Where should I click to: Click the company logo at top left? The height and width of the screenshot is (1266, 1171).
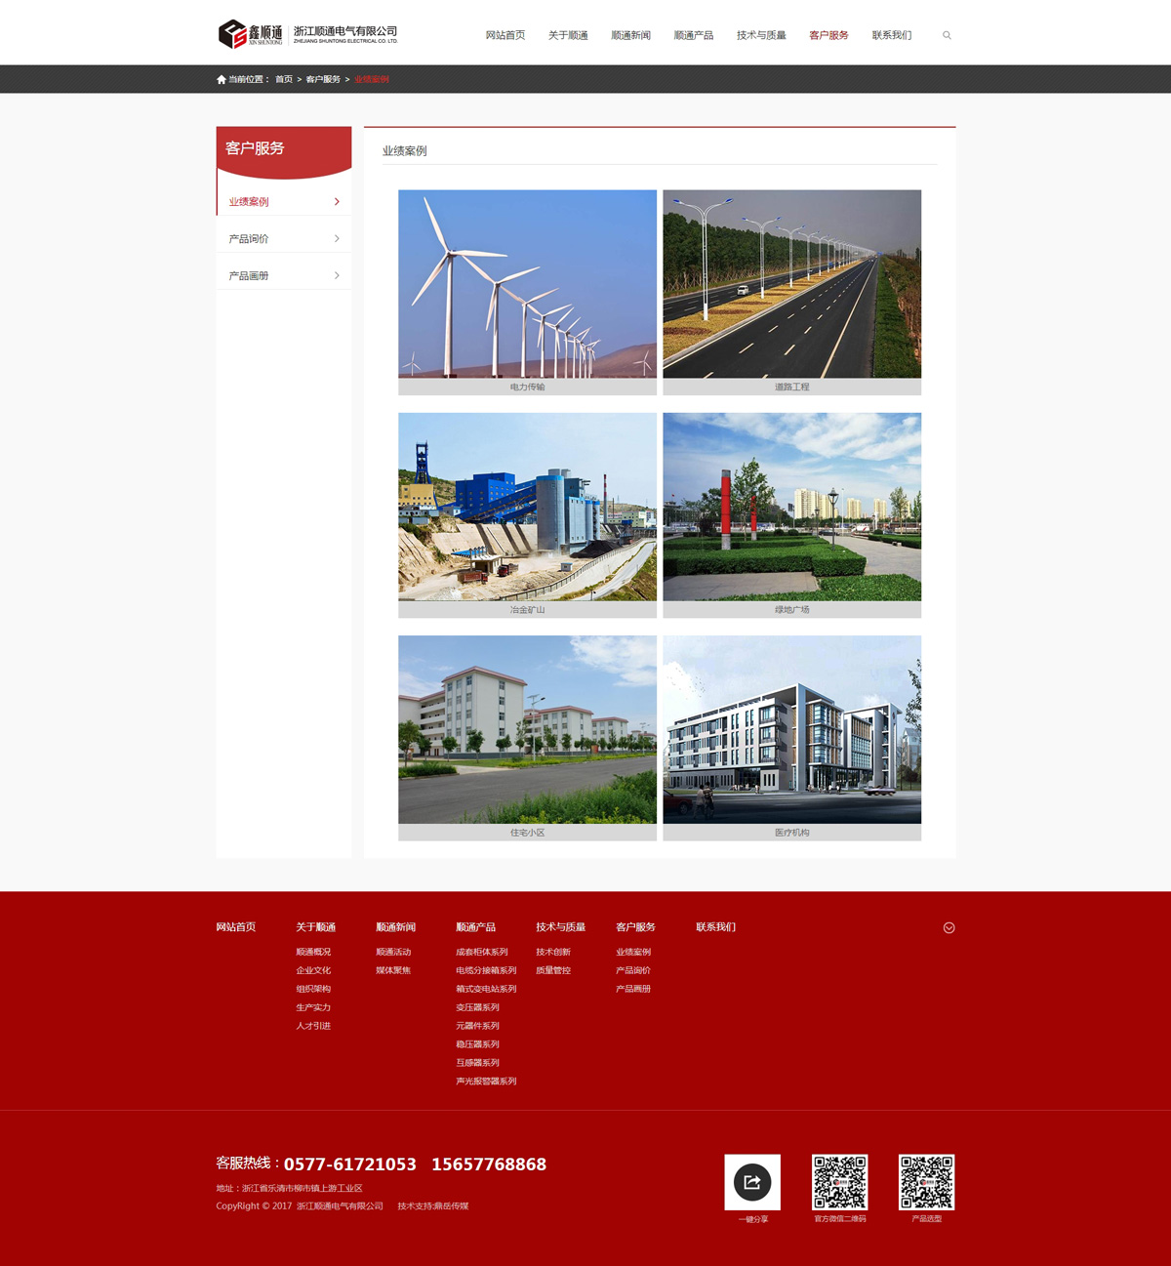point(307,34)
